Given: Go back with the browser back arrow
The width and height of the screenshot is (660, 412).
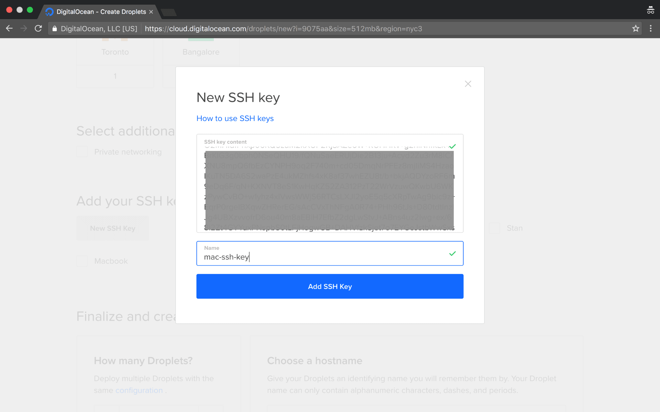Looking at the screenshot, I should [9, 29].
